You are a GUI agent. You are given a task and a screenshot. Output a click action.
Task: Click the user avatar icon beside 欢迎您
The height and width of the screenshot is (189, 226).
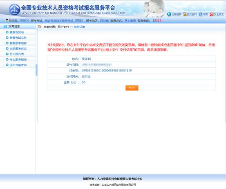(7, 20)
